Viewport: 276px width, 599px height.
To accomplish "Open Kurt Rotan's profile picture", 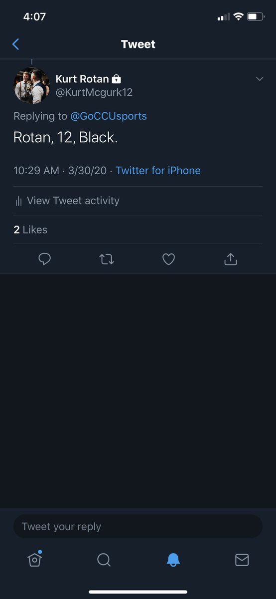I will 31,85.
